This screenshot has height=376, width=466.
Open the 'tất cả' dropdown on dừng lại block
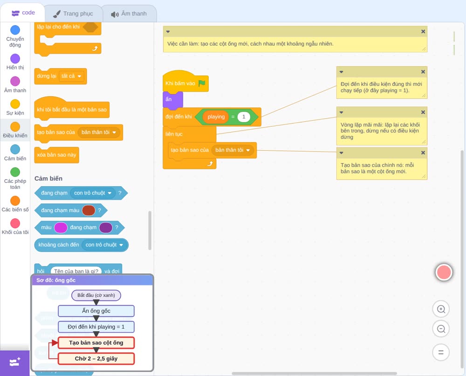72,76
